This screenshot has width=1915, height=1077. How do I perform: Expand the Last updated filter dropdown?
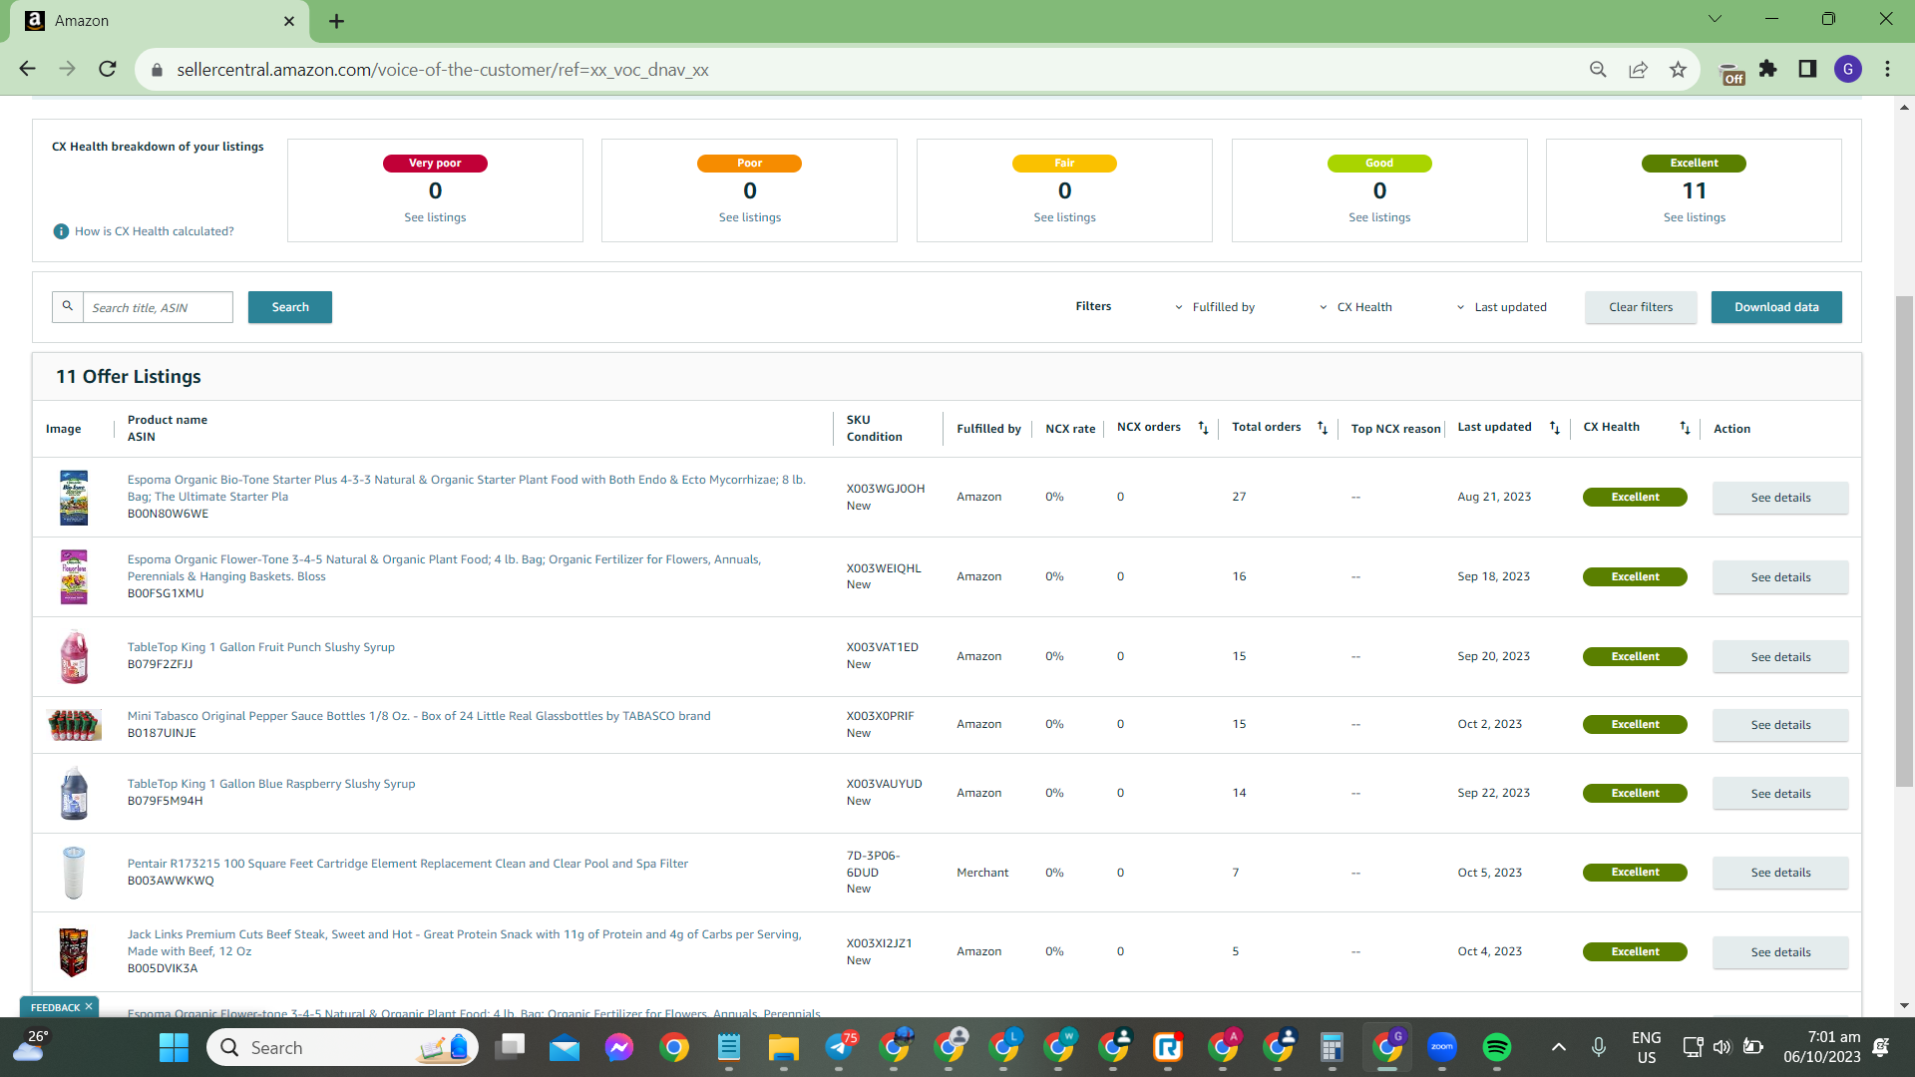pos(1502,307)
